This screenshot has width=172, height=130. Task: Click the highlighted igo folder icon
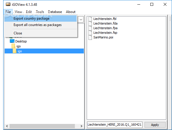pos(14,51)
